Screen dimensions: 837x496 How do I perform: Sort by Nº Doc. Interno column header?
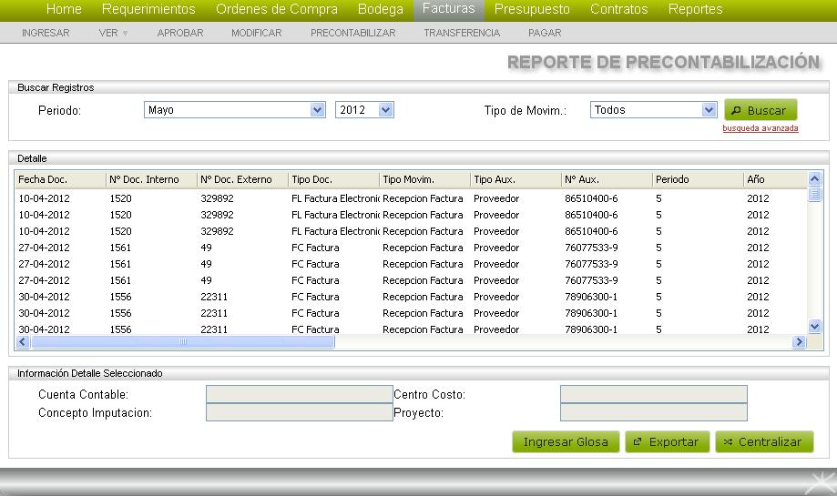(x=151, y=179)
